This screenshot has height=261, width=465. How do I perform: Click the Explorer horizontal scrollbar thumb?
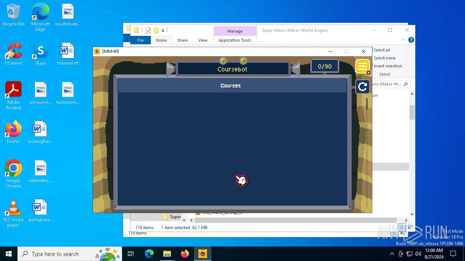pyautogui.click(x=295, y=220)
